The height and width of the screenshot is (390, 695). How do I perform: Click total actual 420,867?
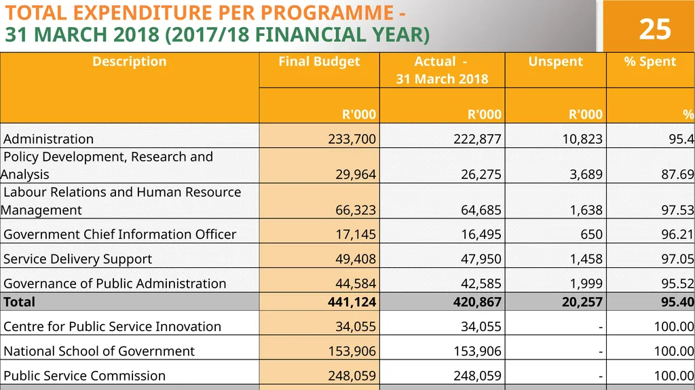[477, 303]
